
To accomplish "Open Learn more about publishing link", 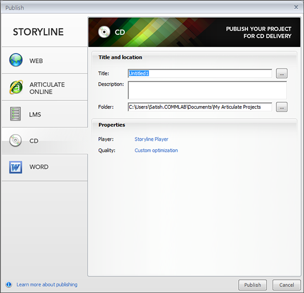I will 47,285.
